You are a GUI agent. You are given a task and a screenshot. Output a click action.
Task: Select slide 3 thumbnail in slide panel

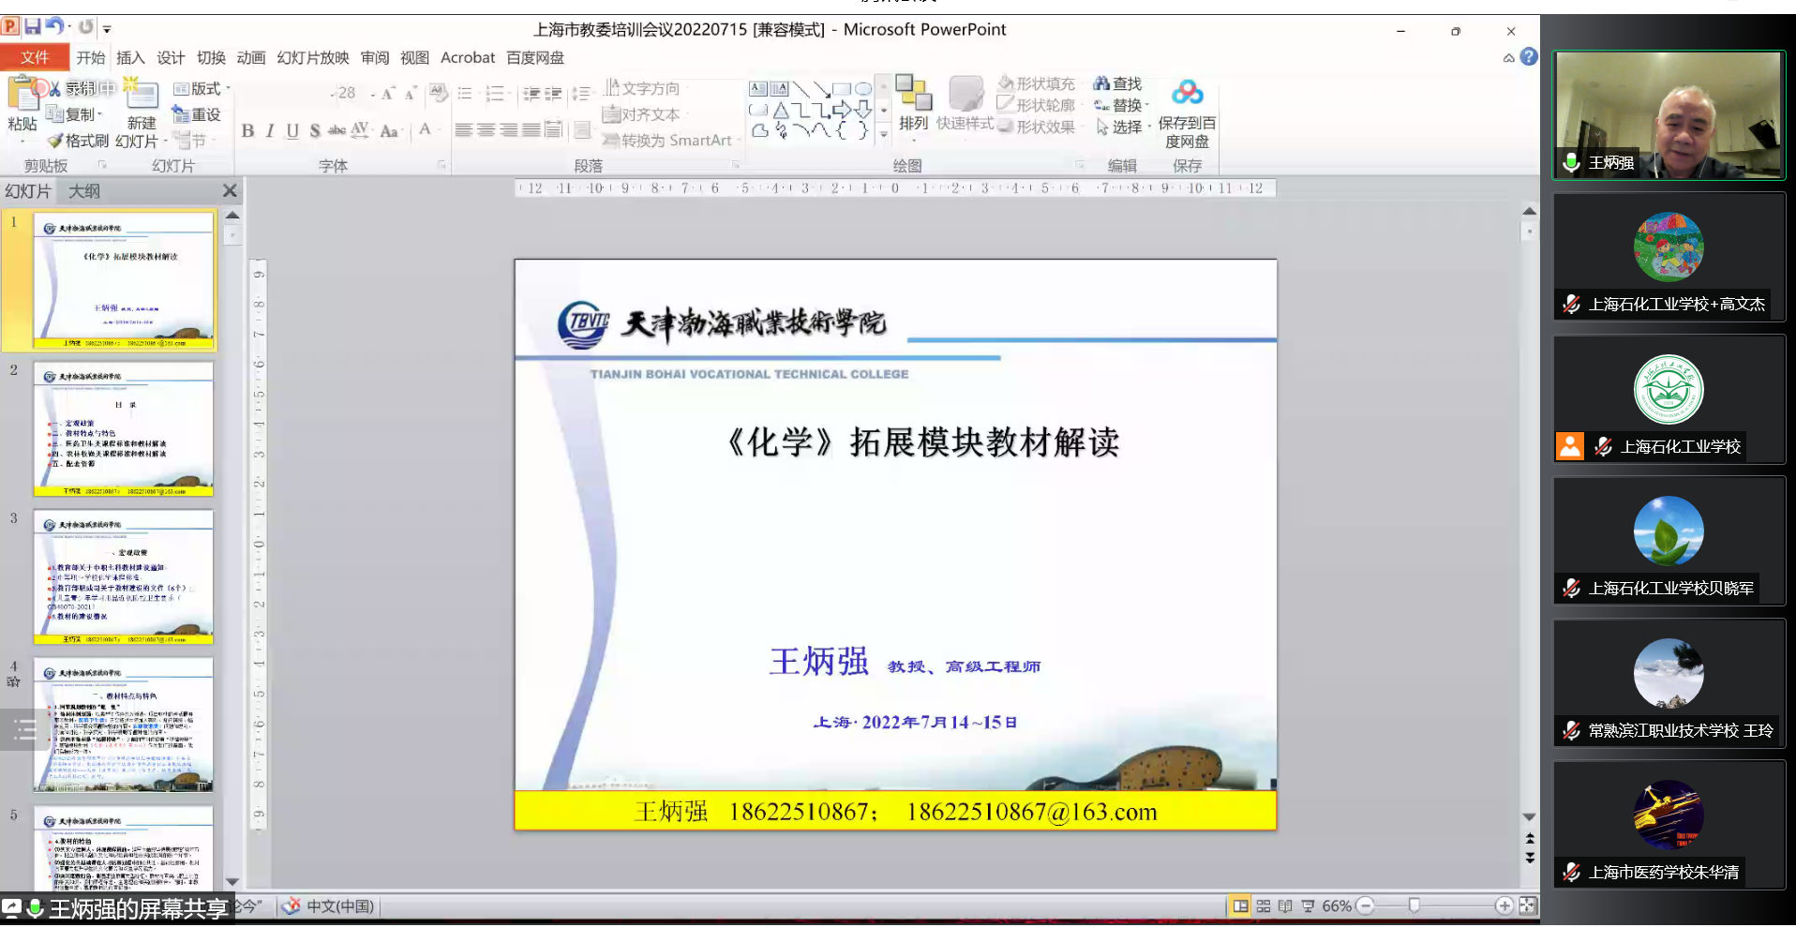click(124, 576)
